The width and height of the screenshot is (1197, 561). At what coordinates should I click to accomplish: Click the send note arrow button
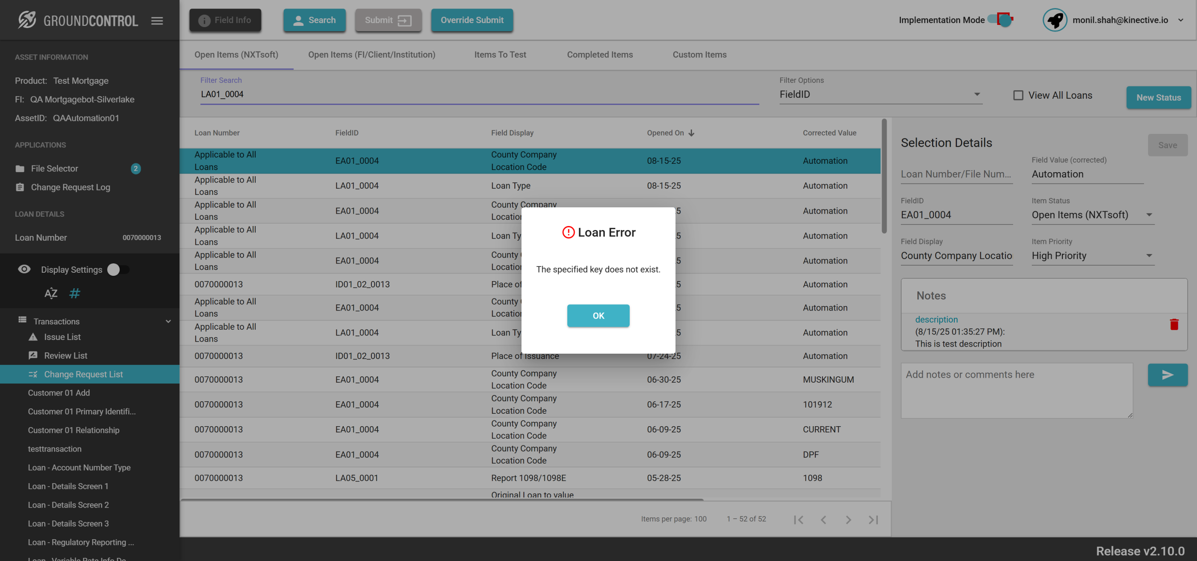coord(1167,375)
